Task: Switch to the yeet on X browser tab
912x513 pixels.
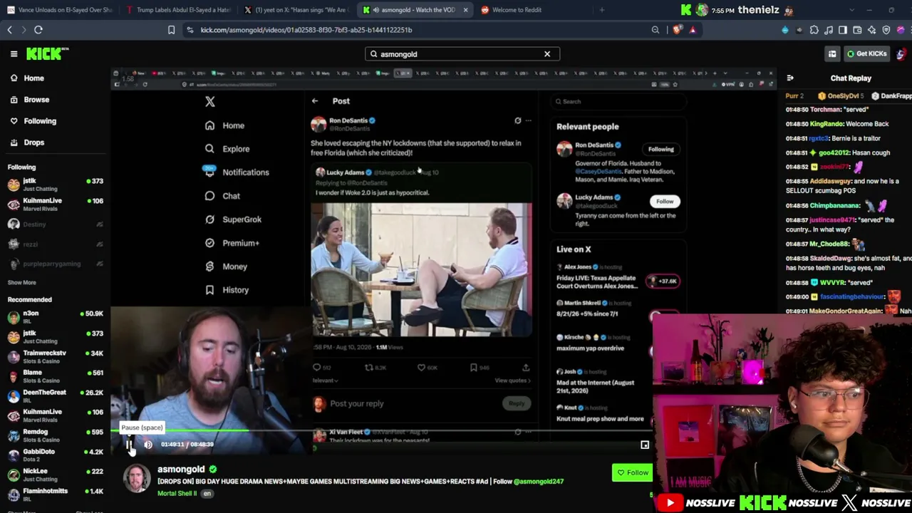Action: pyautogui.click(x=295, y=10)
